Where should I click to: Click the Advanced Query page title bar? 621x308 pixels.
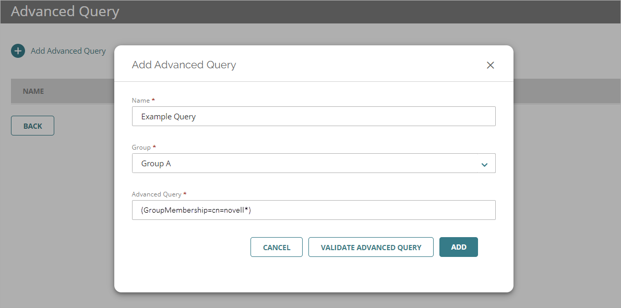tap(65, 11)
